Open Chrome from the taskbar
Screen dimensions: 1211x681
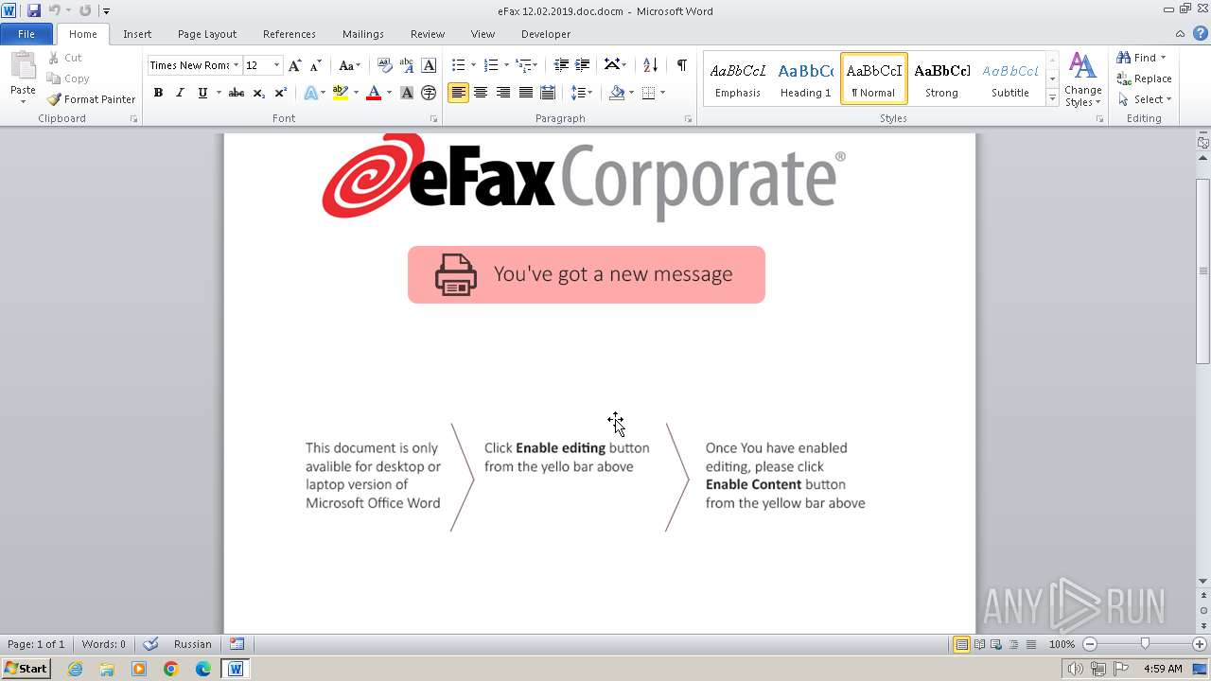click(171, 669)
